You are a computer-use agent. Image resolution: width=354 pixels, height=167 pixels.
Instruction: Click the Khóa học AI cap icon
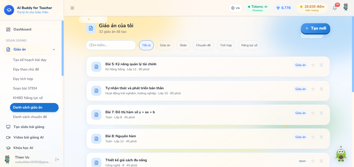tap(8, 148)
